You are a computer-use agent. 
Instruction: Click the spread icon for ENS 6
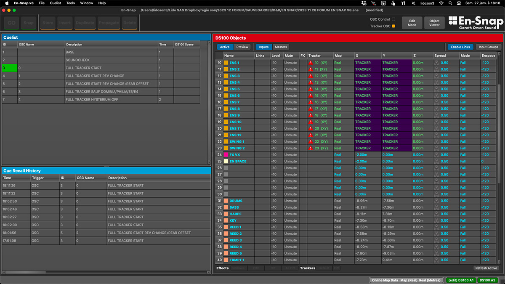click(436, 96)
